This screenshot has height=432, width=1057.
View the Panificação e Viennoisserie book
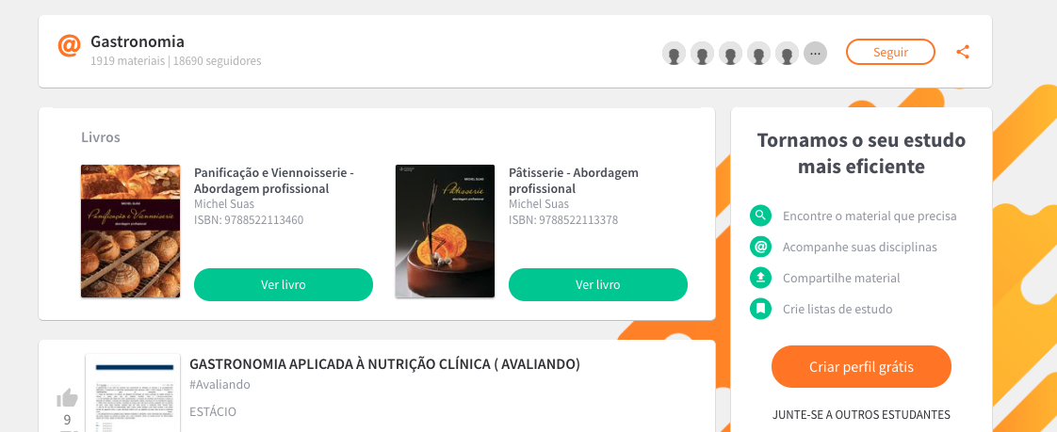[x=284, y=284]
